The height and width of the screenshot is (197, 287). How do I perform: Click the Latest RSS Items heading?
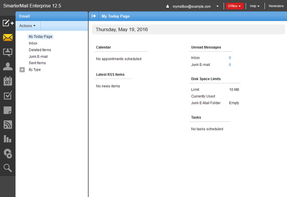110,75
